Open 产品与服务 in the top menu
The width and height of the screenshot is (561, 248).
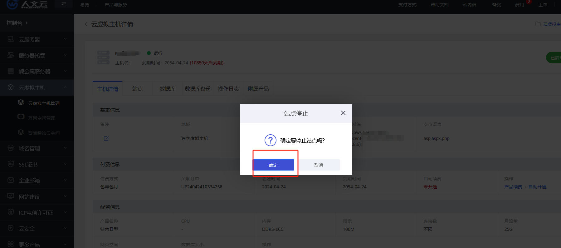tap(116, 5)
